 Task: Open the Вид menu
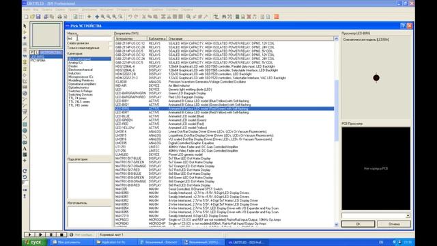36,10
